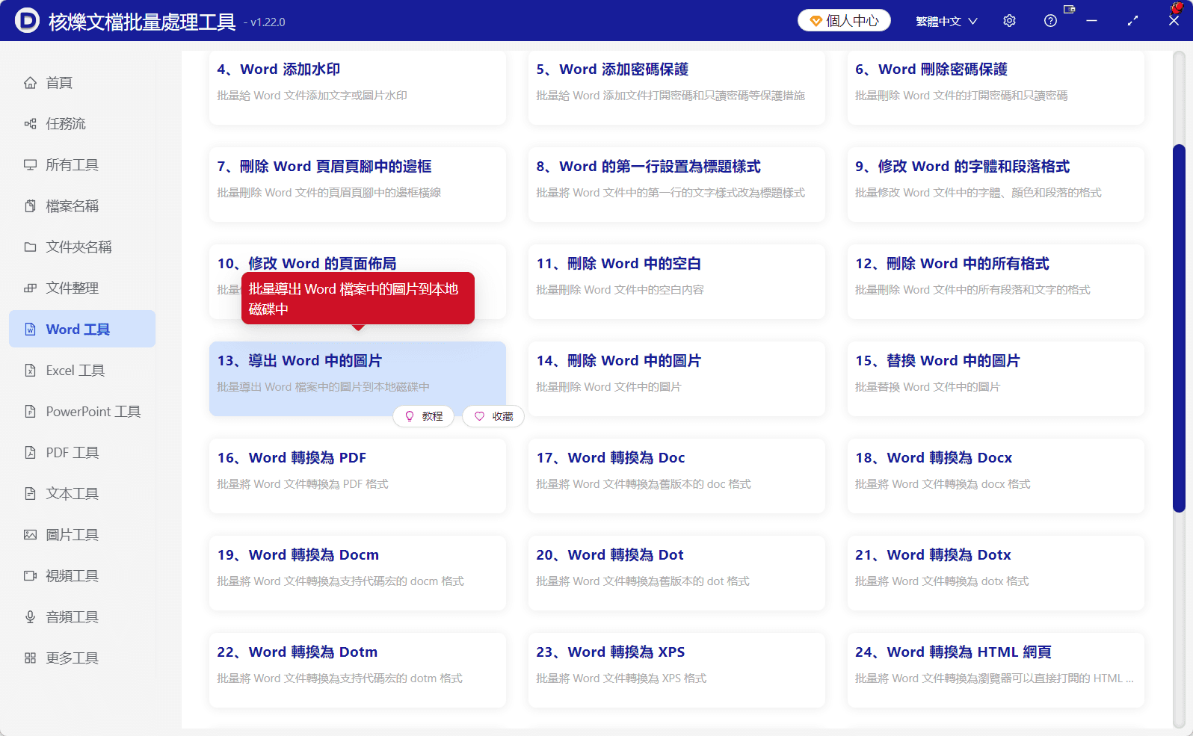Click the 批量將 Word 文件轉換為 PDF 格式 description
Screen dimensions: 1193x736
(303, 484)
